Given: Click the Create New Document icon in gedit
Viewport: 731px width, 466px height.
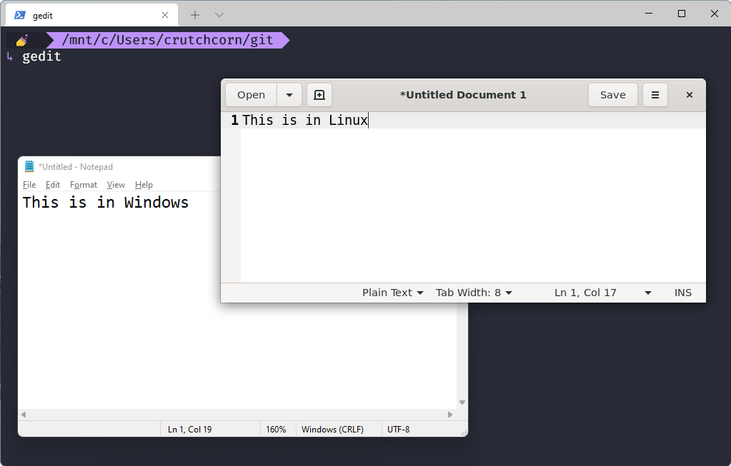Looking at the screenshot, I should [319, 94].
